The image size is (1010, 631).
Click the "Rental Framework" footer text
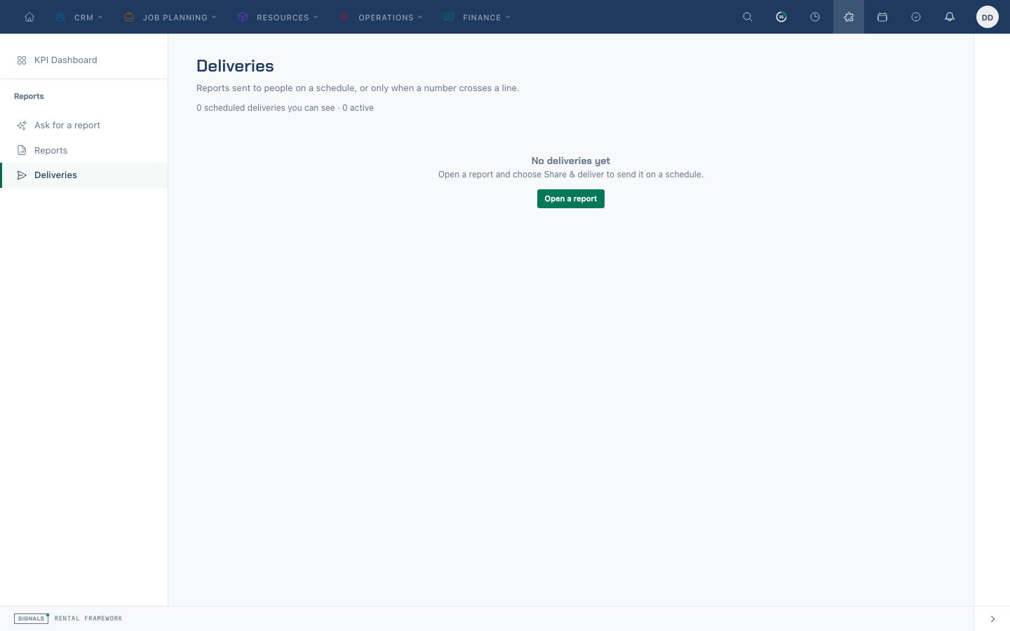click(x=88, y=618)
